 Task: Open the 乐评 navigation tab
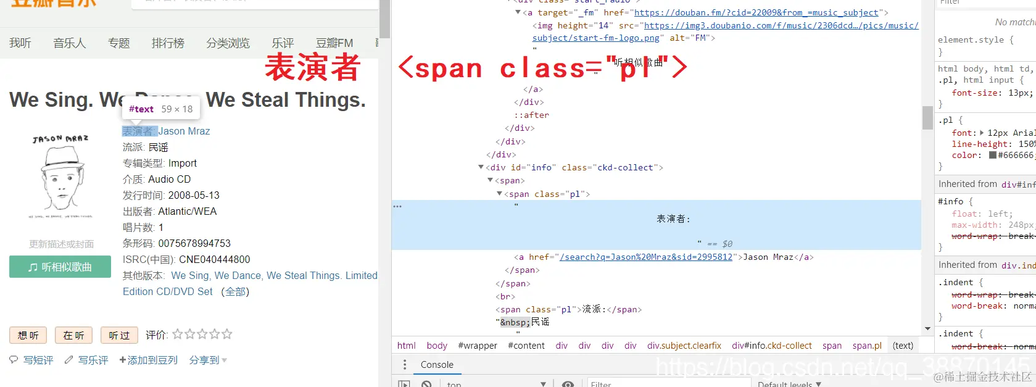click(283, 43)
